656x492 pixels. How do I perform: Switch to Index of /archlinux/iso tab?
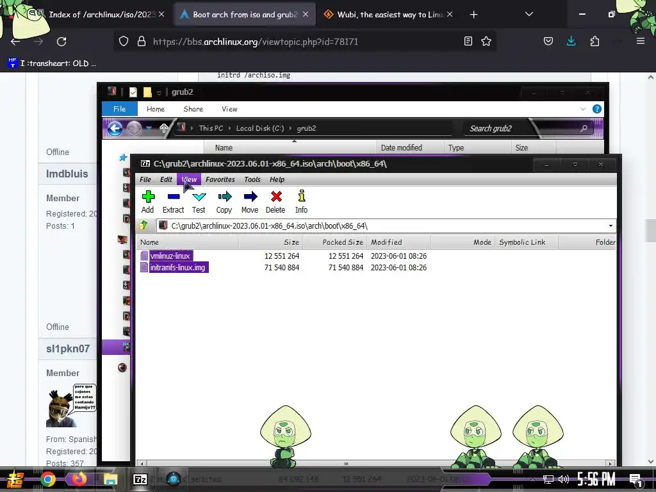tap(102, 15)
